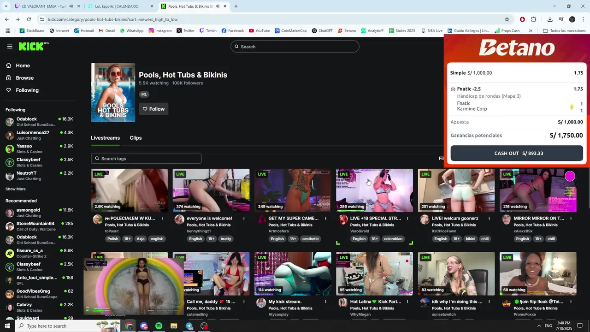Click the aesthetic tag on Artmosfera stream
Image resolution: width=590 pixels, height=332 pixels.
(311, 239)
